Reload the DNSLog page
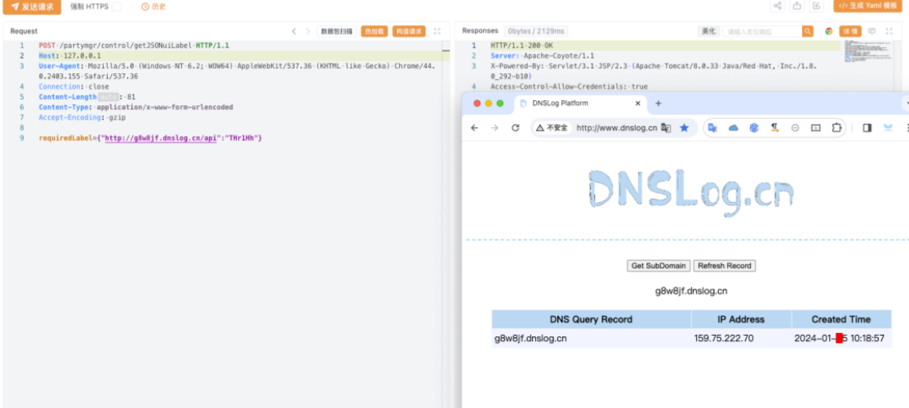 [x=515, y=128]
